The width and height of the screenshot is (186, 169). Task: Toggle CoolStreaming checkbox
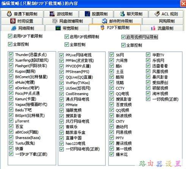click(61, 94)
